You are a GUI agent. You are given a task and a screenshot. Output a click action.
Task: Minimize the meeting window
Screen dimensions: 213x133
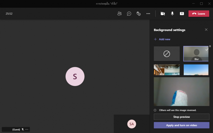tap(193, 4)
